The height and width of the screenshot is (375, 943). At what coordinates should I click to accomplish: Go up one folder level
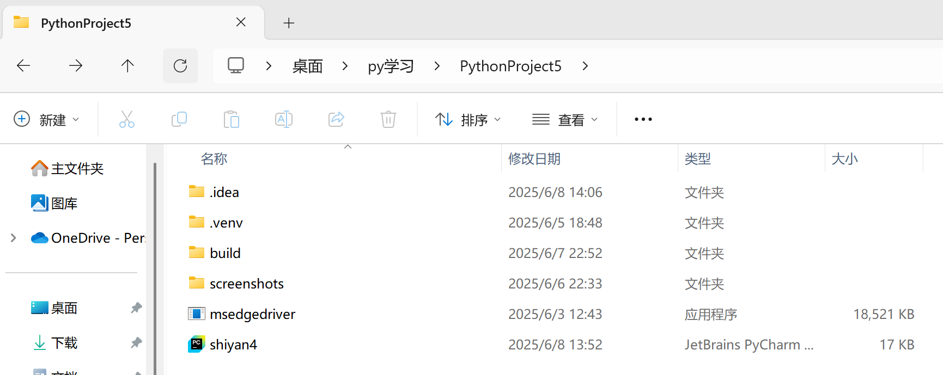[x=127, y=66]
